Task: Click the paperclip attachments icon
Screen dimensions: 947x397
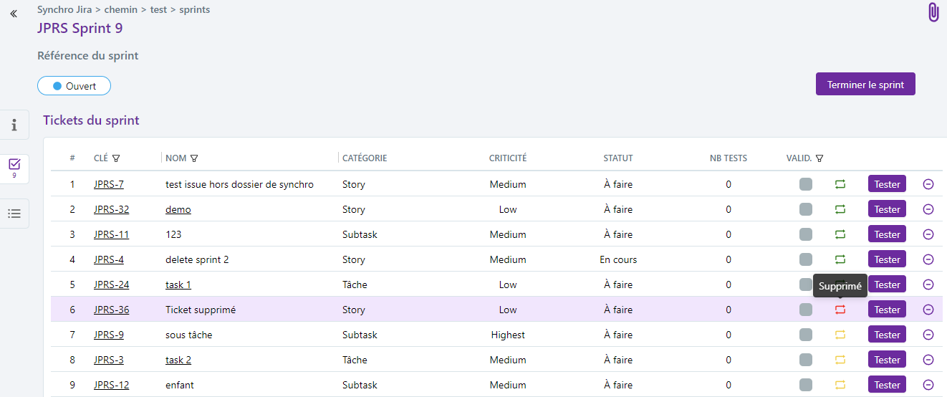Action: point(933,12)
